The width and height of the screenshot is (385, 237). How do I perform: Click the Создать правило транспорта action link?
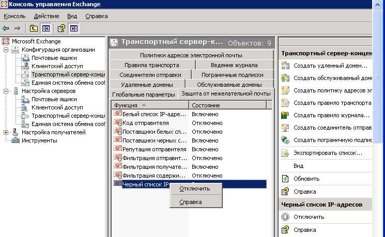coord(332,103)
